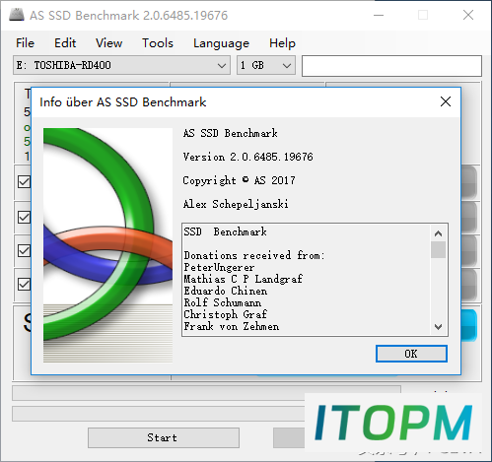Open the File menu

(25, 43)
